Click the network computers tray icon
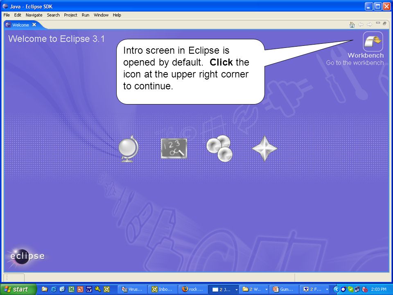Screen dimensions: 393x295 click(357, 289)
